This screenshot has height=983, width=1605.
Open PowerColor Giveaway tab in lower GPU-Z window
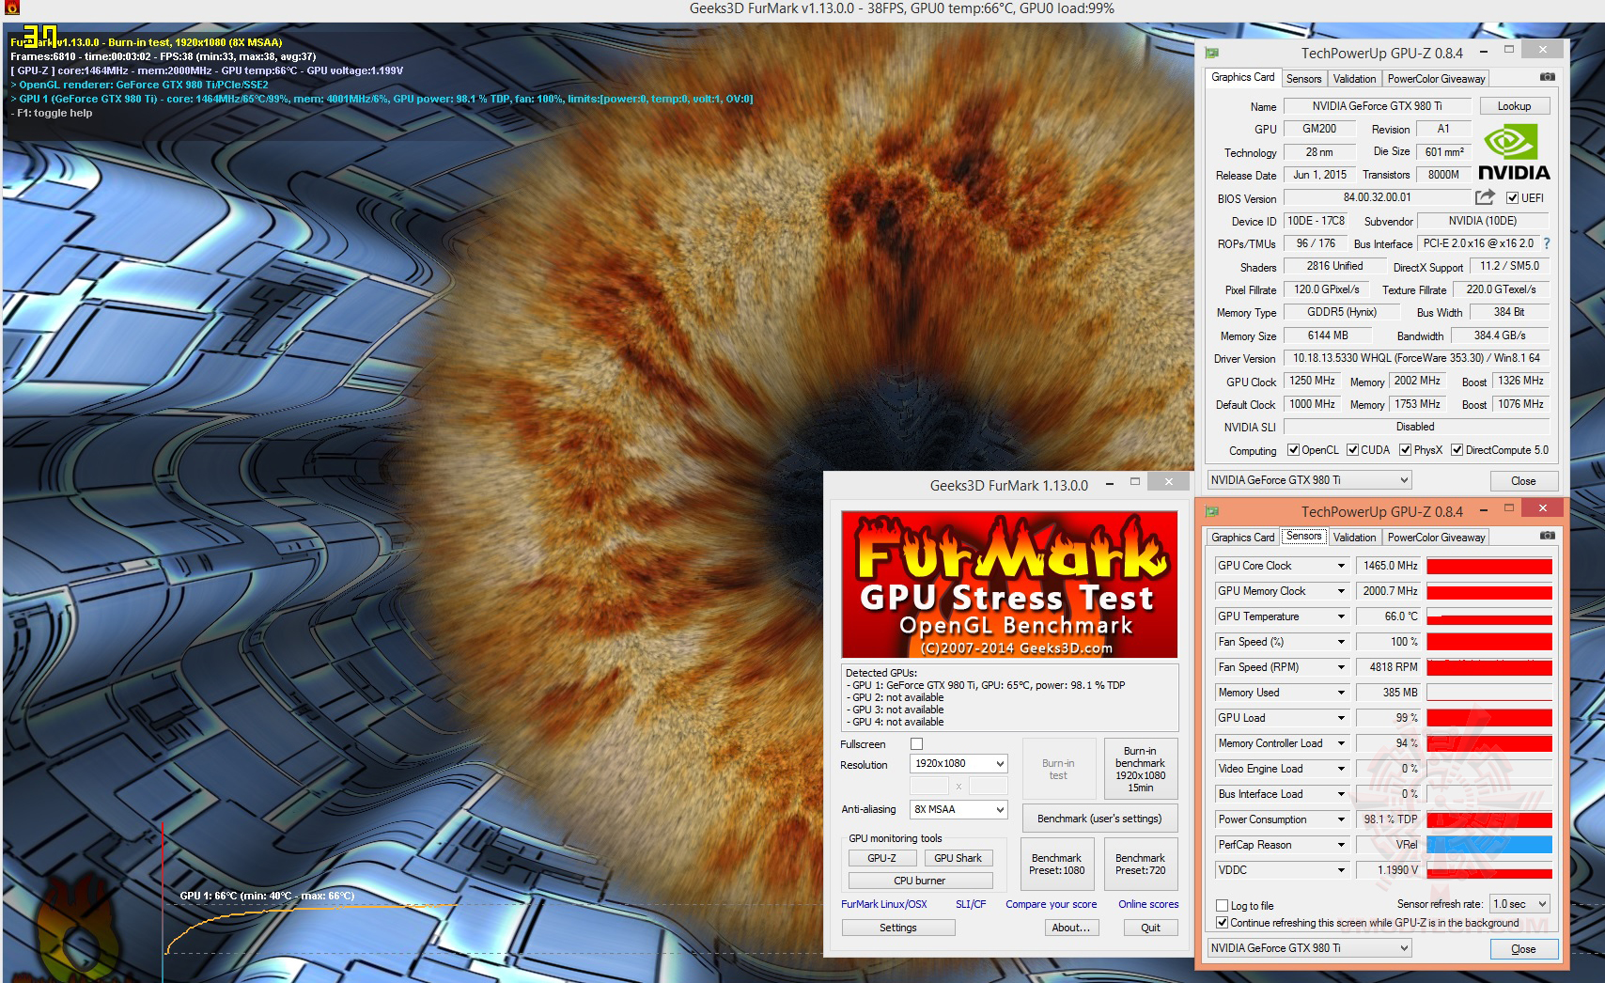(x=1436, y=538)
